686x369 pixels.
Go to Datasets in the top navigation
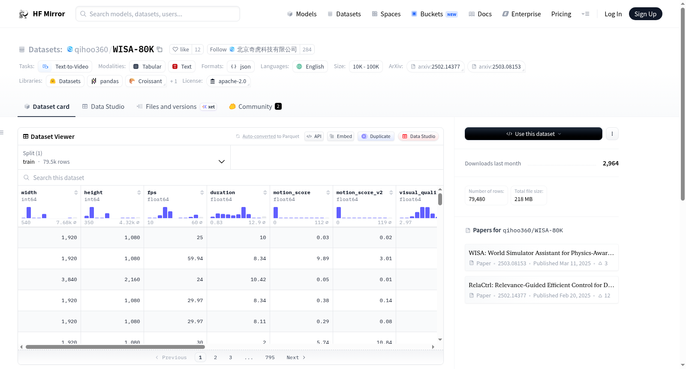coord(344,14)
